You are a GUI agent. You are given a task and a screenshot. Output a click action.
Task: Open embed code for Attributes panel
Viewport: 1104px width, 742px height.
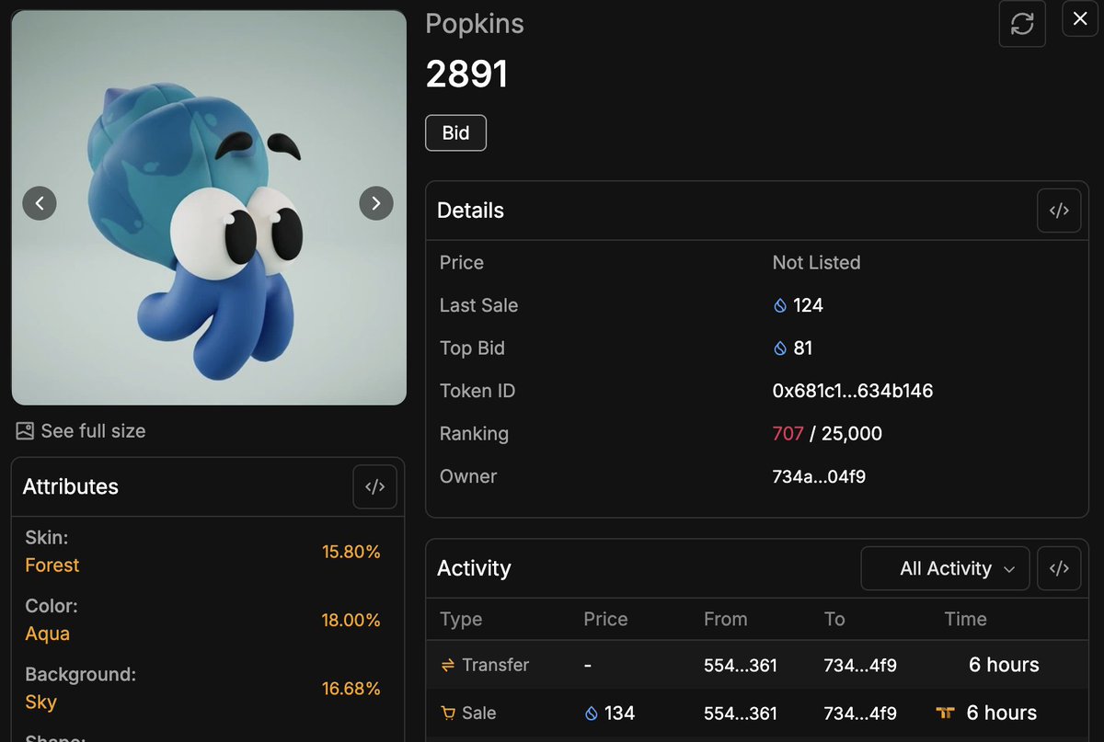[x=374, y=487]
